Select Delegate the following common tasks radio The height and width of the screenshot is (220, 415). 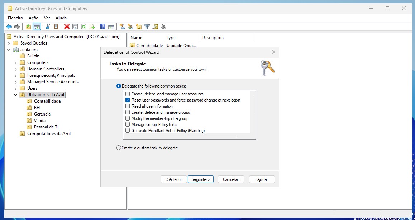click(119, 86)
